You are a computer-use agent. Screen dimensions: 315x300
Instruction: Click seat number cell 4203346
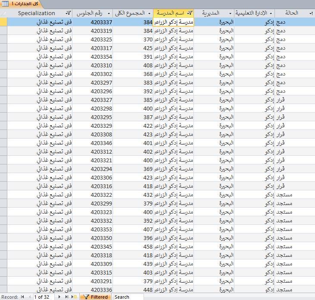tap(92, 143)
